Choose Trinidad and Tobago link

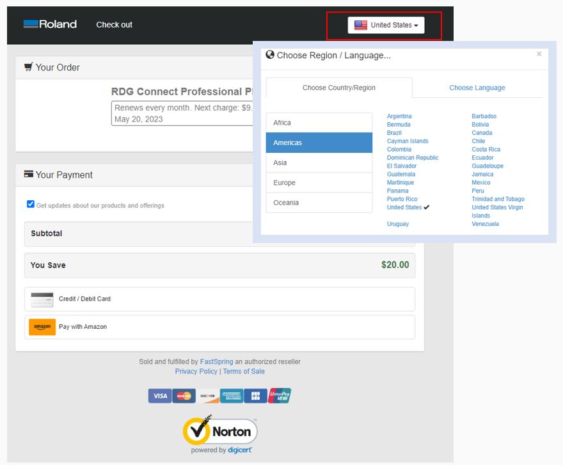coord(498,198)
